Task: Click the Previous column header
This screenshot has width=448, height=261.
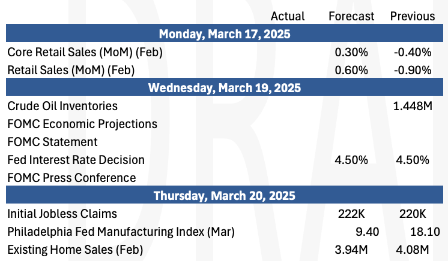Action: click(413, 16)
